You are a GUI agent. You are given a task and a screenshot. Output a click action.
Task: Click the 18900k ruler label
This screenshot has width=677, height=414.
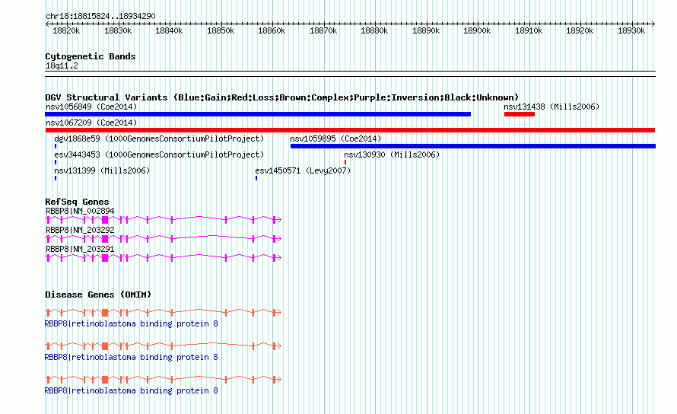(477, 30)
